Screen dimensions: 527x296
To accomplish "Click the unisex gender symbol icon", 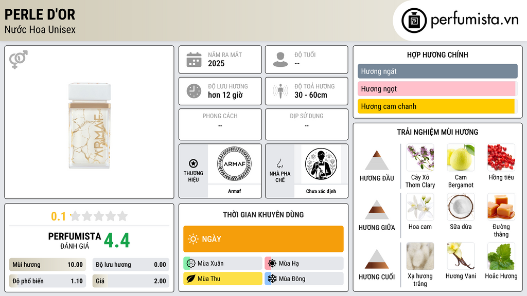I will tap(19, 60).
